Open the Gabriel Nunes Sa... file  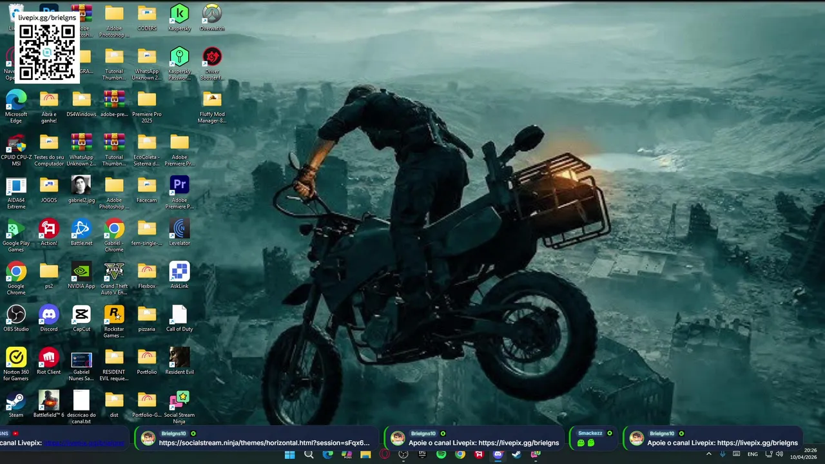[x=81, y=364]
